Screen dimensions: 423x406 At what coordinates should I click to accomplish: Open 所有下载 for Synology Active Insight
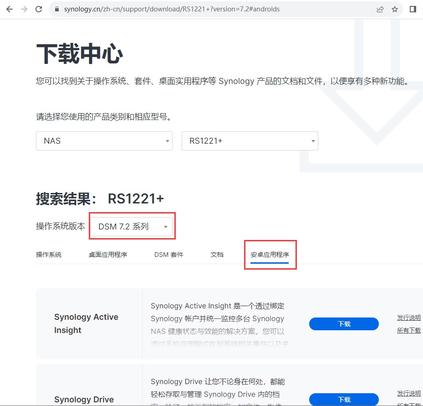pos(409,330)
